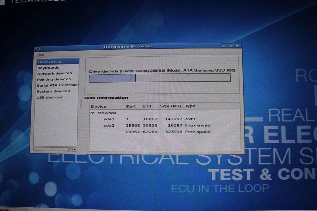Click the Start column header
Image resolution: width=317 pixels, height=211 pixels.
[131, 106]
